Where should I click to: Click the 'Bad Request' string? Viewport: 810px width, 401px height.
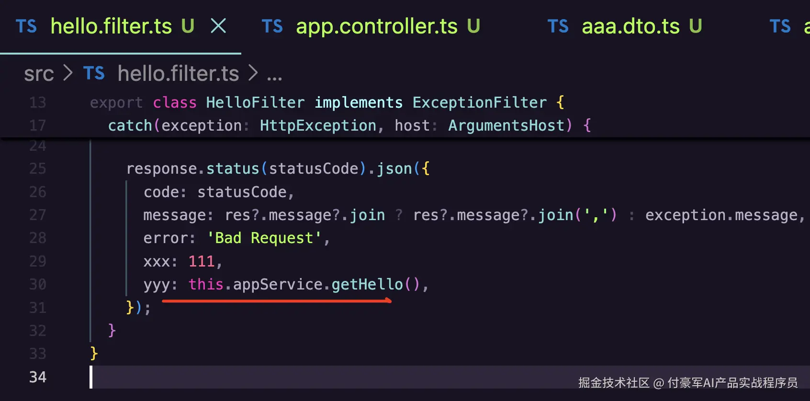[264, 238]
